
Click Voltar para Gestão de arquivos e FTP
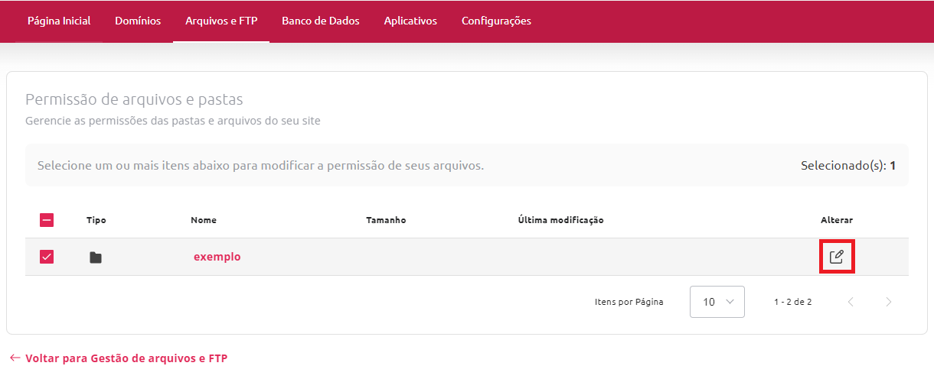[x=119, y=358]
